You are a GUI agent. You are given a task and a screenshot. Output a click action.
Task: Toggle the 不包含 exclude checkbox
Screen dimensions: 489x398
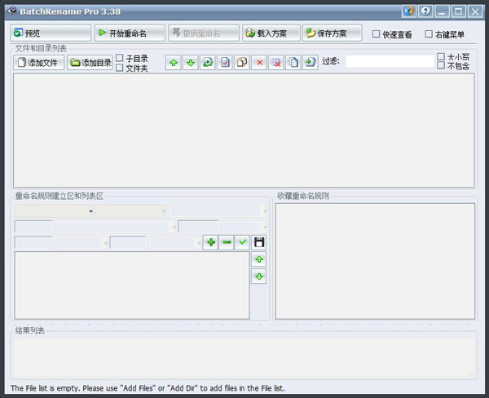pyautogui.click(x=441, y=65)
